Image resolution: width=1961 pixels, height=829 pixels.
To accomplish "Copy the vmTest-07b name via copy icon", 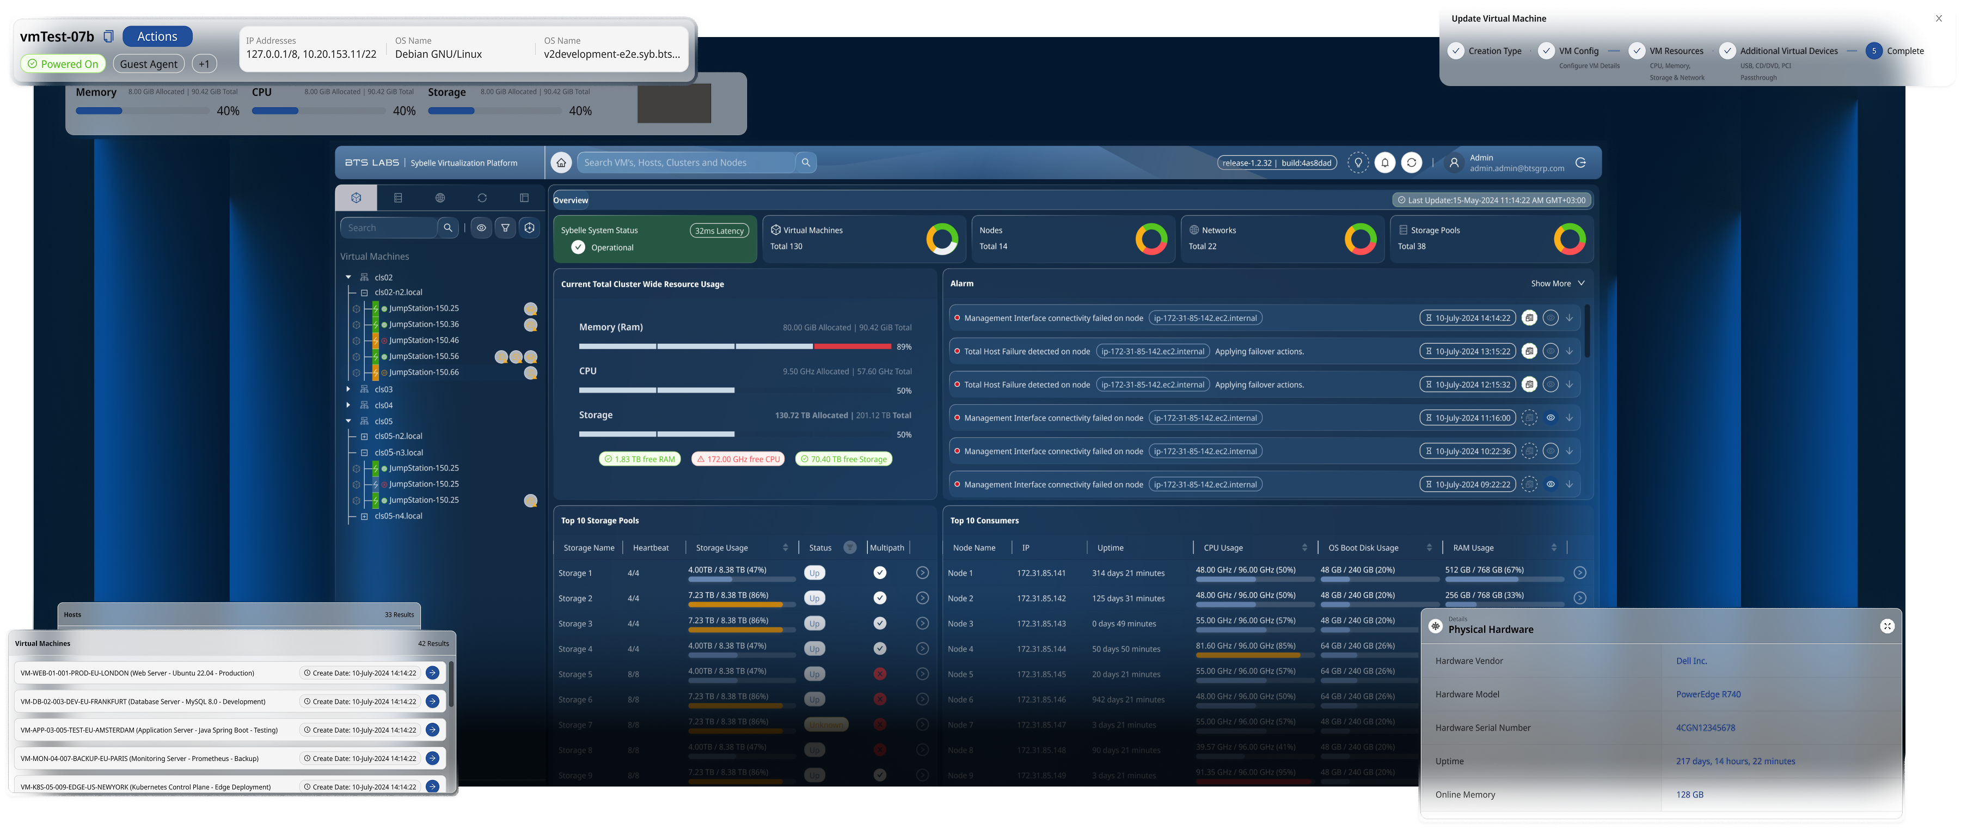I will 109,36.
